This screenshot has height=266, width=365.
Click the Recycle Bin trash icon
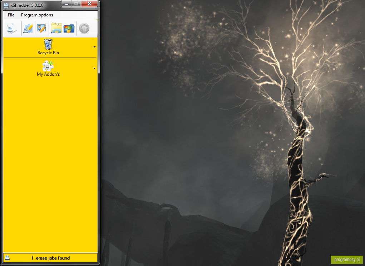[x=48, y=44]
